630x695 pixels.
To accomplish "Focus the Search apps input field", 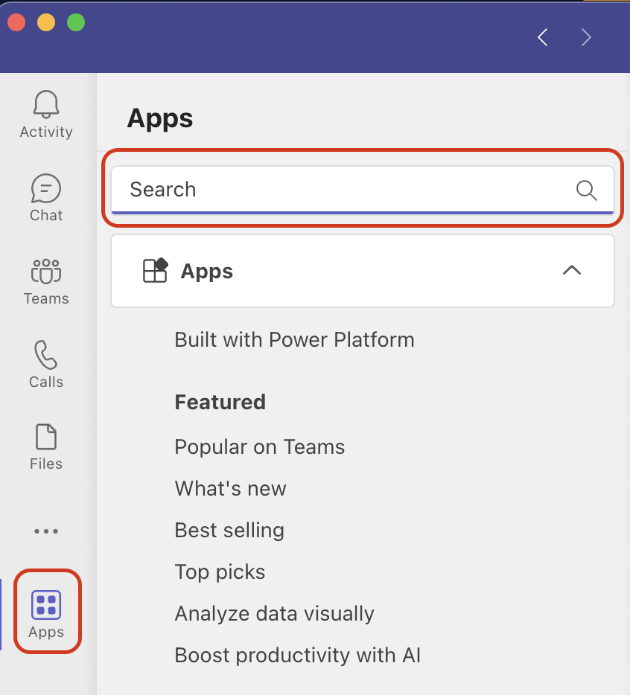I will (363, 190).
